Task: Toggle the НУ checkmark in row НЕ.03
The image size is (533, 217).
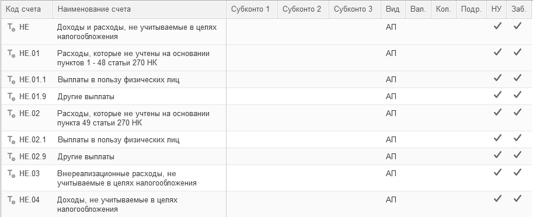Action: (497, 173)
